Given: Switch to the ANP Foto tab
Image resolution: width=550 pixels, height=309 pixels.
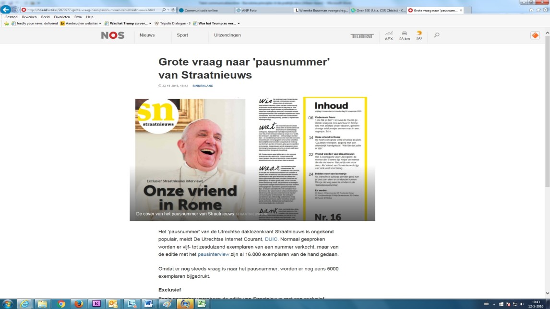Looking at the screenshot, I should 264,10.
